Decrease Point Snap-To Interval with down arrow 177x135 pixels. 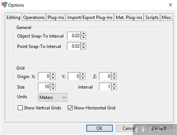(84, 48)
